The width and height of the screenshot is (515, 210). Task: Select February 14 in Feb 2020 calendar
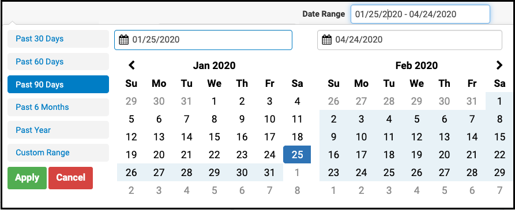coord(472,136)
